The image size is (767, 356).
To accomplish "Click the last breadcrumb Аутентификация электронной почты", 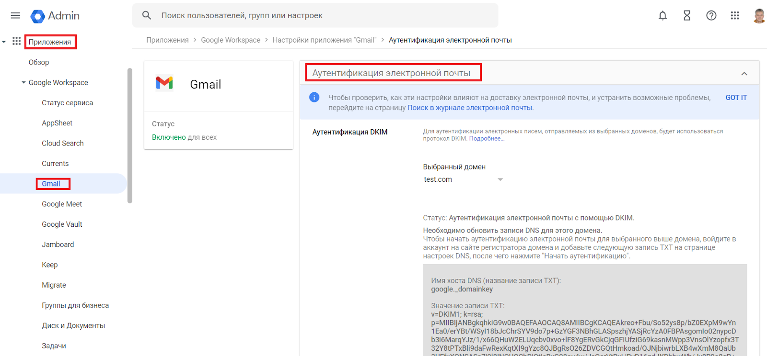I will click(450, 40).
